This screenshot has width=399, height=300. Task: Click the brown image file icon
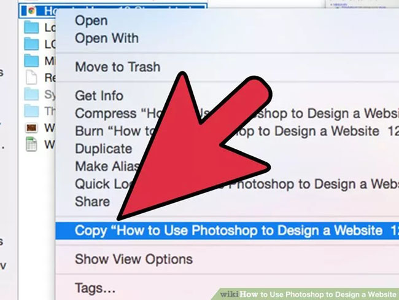pyautogui.click(x=31, y=127)
